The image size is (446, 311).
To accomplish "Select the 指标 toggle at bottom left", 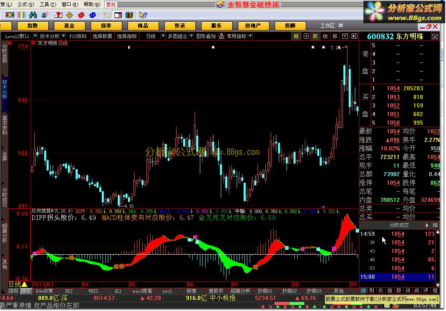I will click(13, 291).
